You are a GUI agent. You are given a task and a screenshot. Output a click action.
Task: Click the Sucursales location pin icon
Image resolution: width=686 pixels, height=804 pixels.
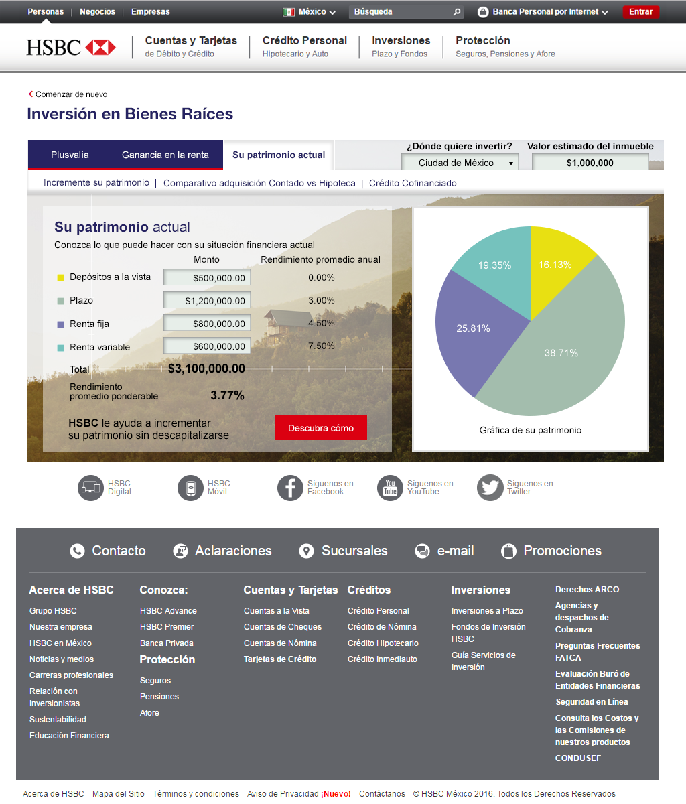(306, 551)
